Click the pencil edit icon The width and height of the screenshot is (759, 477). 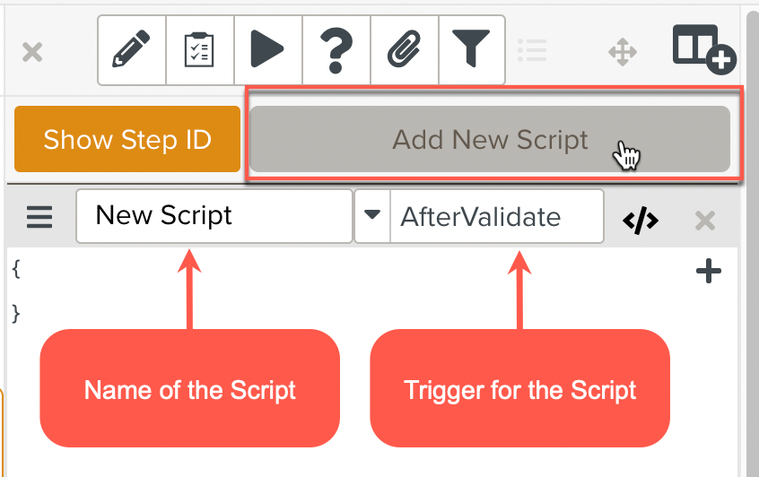tap(131, 50)
